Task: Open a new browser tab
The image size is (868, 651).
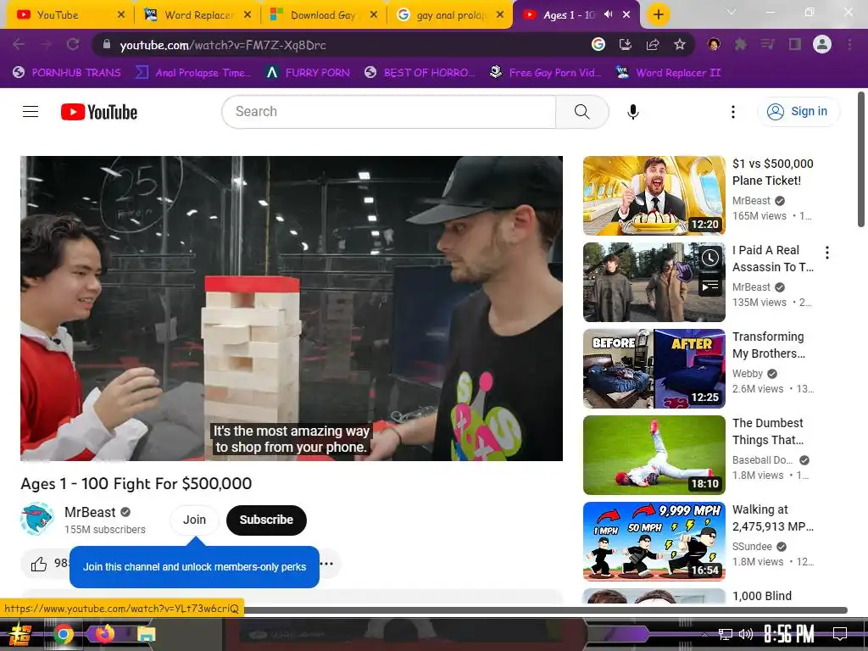Action: pyautogui.click(x=658, y=14)
